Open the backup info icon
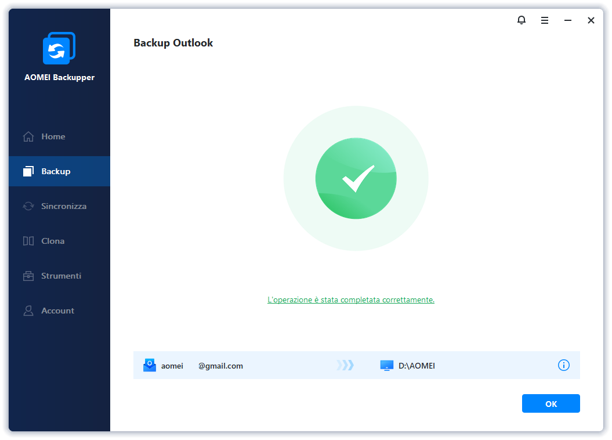612x440 pixels. point(564,365)
